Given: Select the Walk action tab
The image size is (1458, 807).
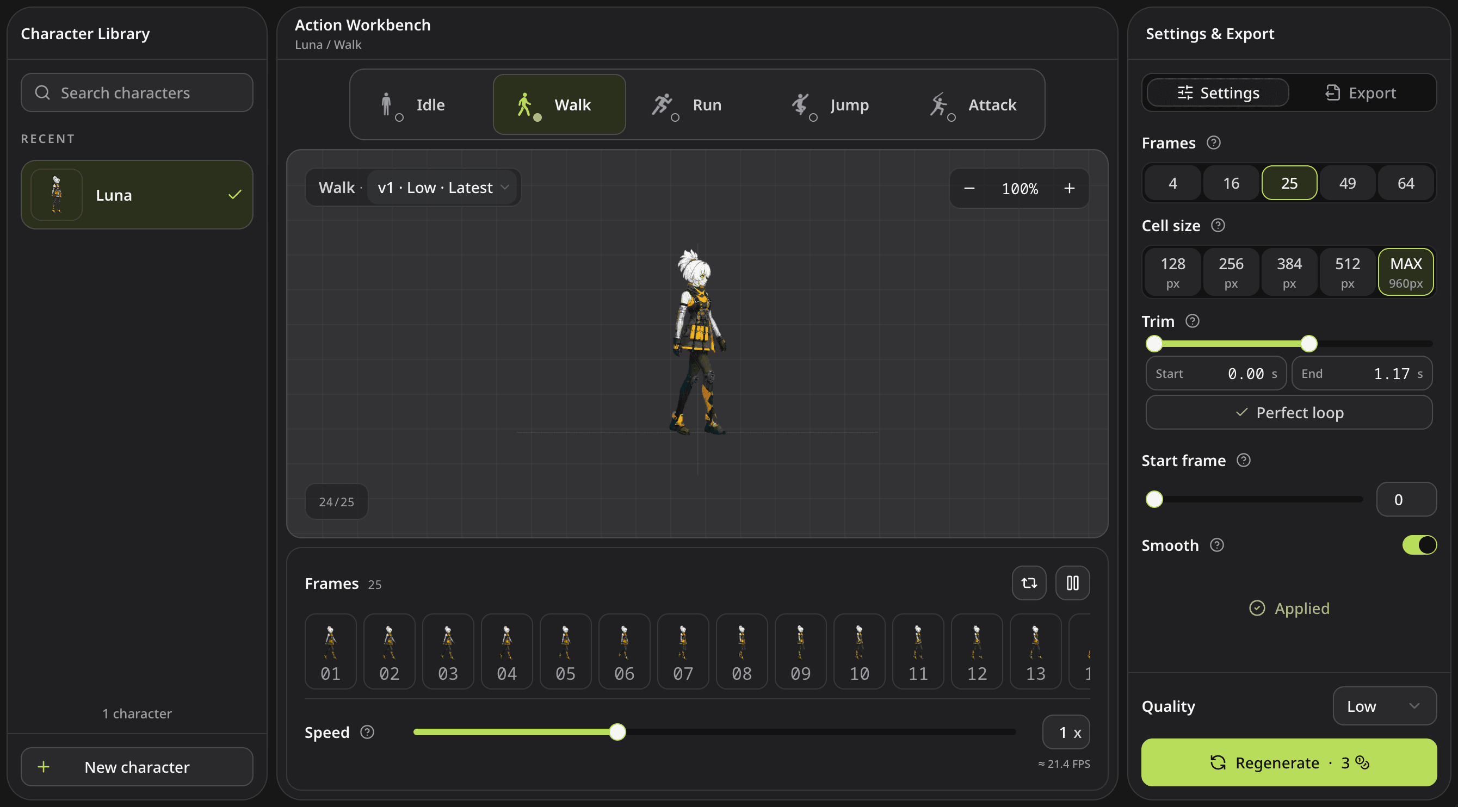Looking at the screenshot, I should pos(559,105).
